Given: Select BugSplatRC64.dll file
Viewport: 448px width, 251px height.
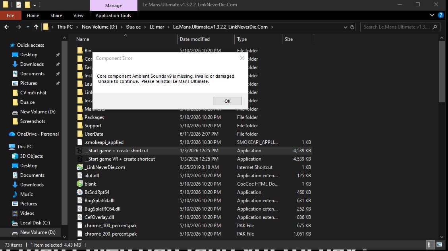Looking at the screenshot, I should coord(102,209).
